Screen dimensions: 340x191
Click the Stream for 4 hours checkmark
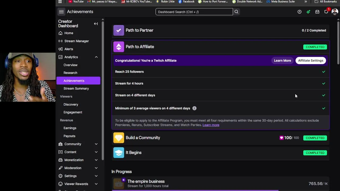[324, 83]
